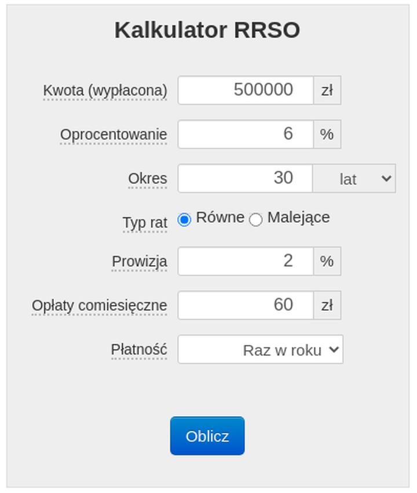Screen dimensions: 417x493
Task: Open the Płatność dropdown showing Raz w roku
Action: (x=261, y=349)
